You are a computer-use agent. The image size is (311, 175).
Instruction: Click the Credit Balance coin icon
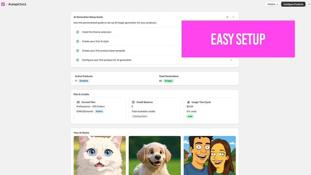click(x=133, y=102)
